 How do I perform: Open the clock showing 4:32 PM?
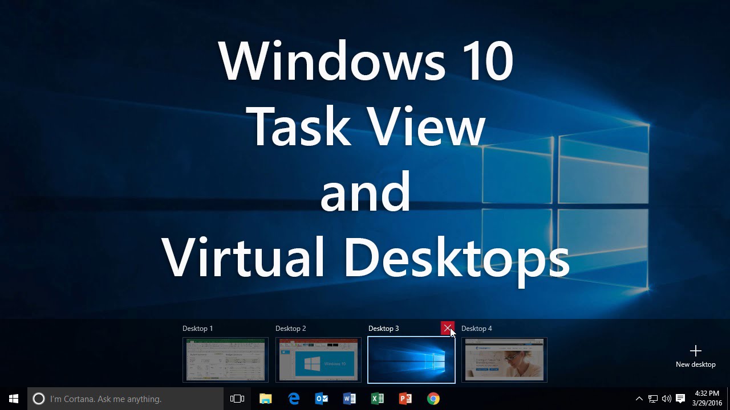click(x=707, y=399)
